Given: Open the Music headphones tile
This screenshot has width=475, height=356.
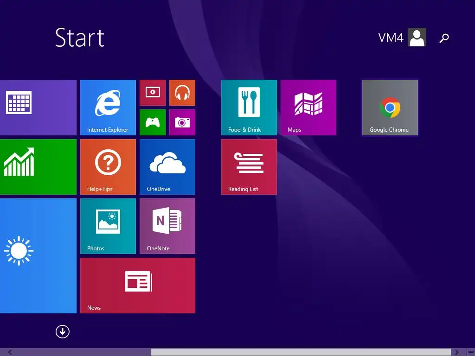Looking at the screenshot, I should (182, 93).
